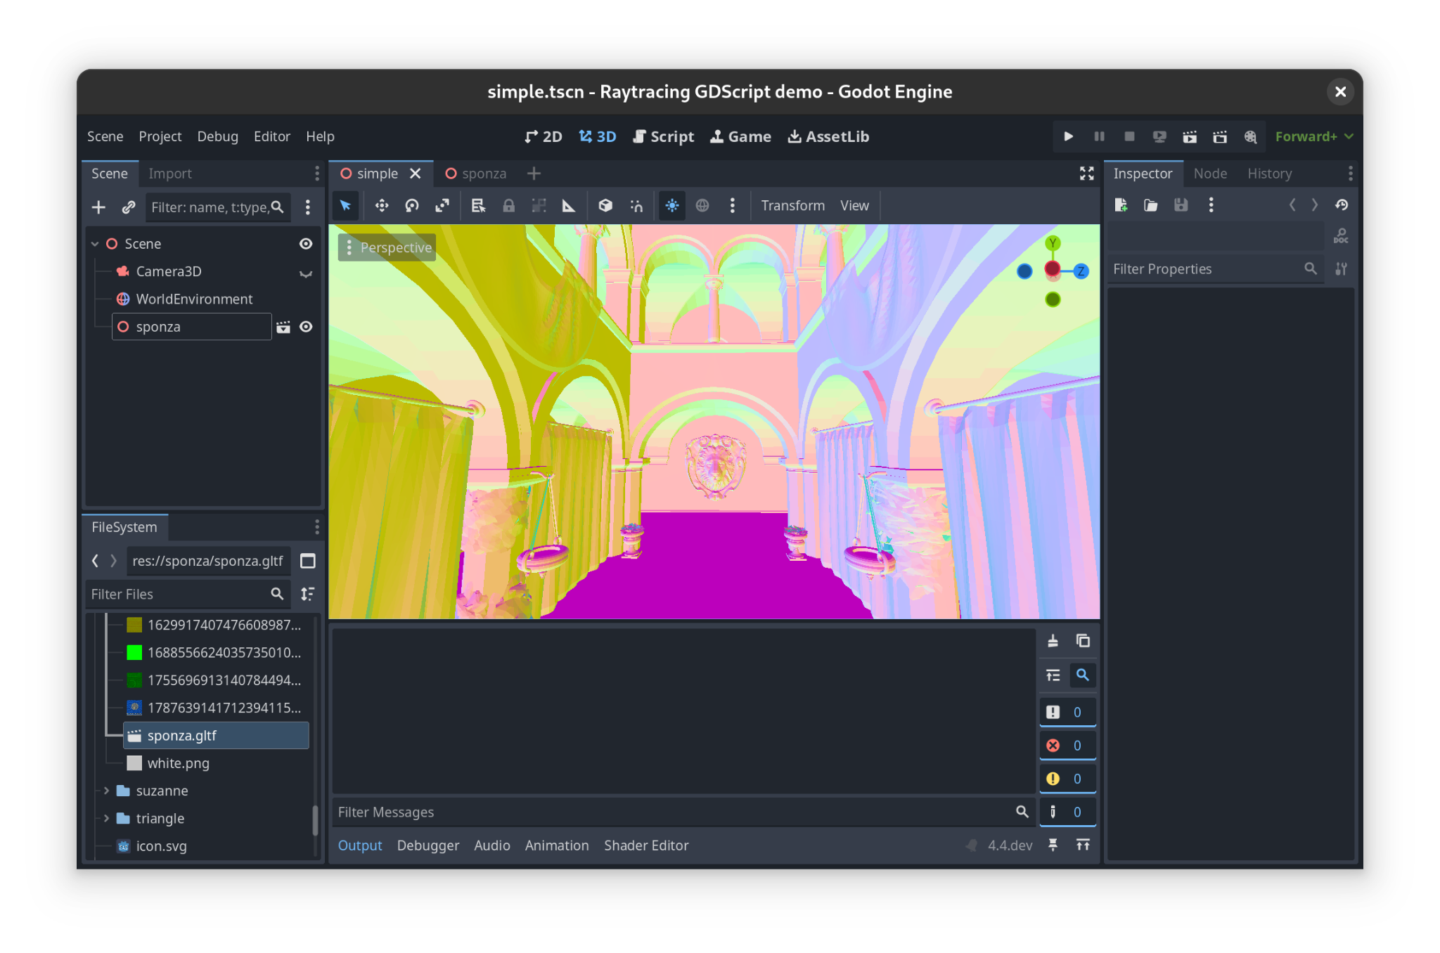Run a specific scene
This screenshot has width=1440, height=953.
[1220, 136]
